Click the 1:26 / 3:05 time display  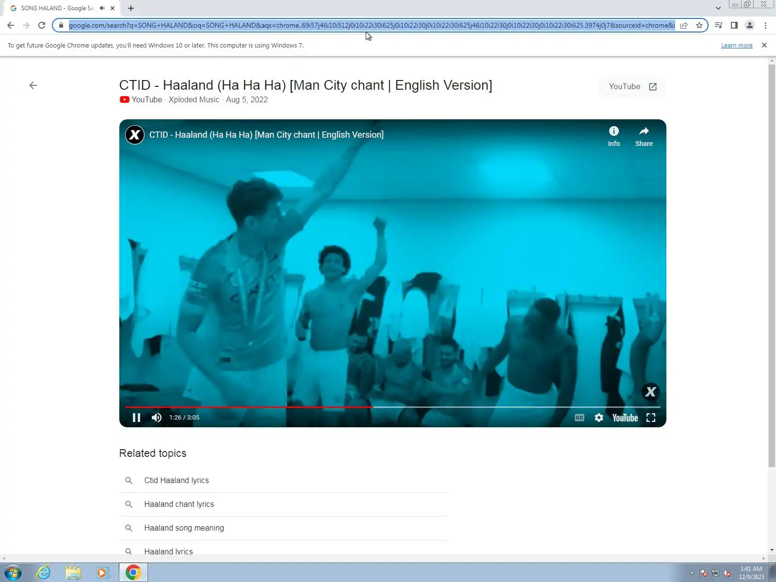tap(184, 418)
